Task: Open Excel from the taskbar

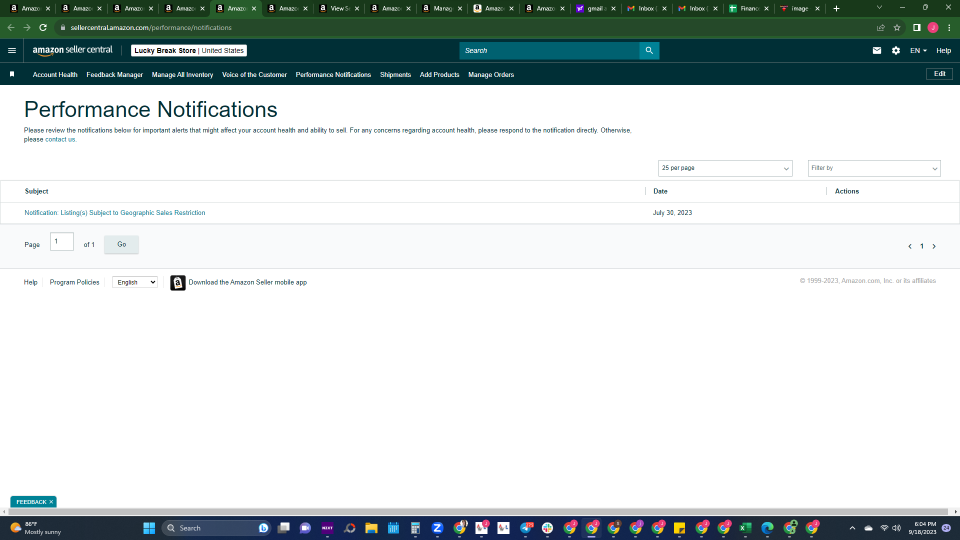Action: (745, 528)
